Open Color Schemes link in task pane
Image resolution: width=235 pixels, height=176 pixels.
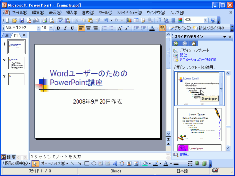(183, 55)
